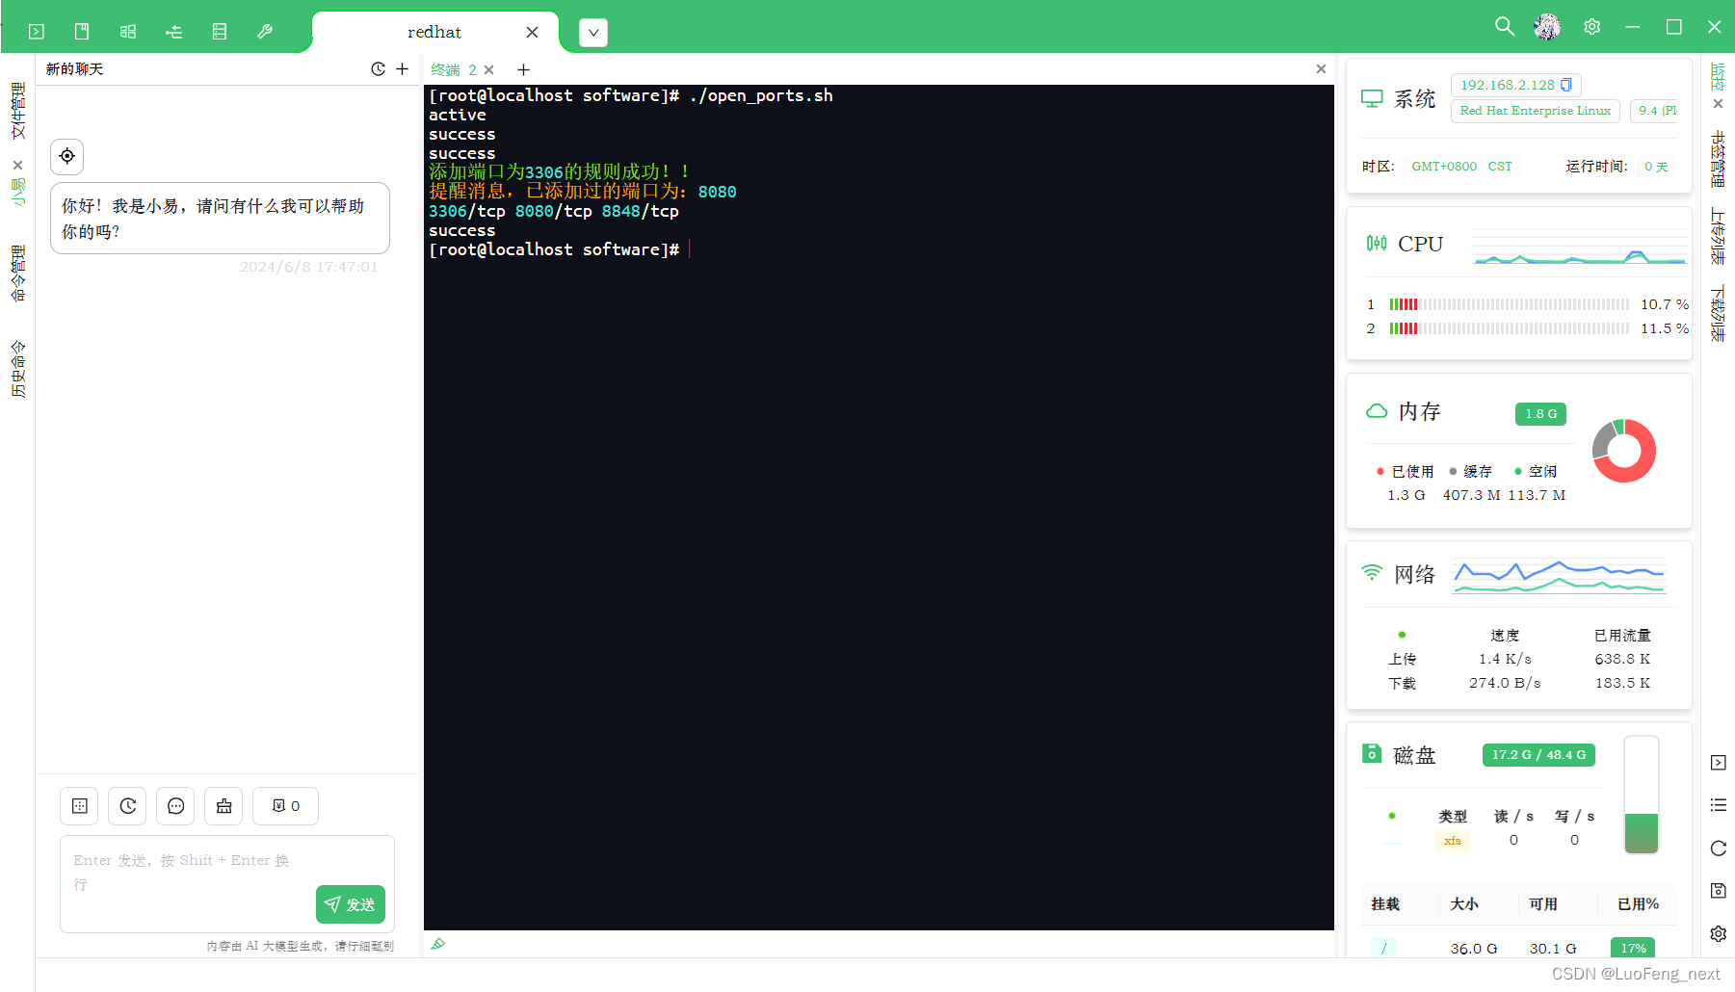Click the Red Hat Enterprise Linux tag
This screenshot has height=992, width=1735.
(x=1536, y=111)
